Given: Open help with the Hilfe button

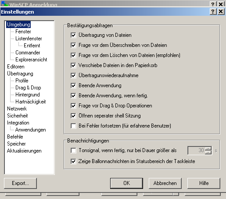Looking at the screenshot, I should click(x=204, y=183).
